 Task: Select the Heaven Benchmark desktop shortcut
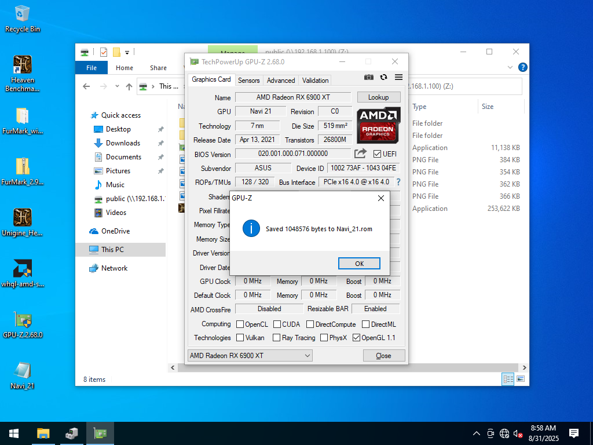22,74
